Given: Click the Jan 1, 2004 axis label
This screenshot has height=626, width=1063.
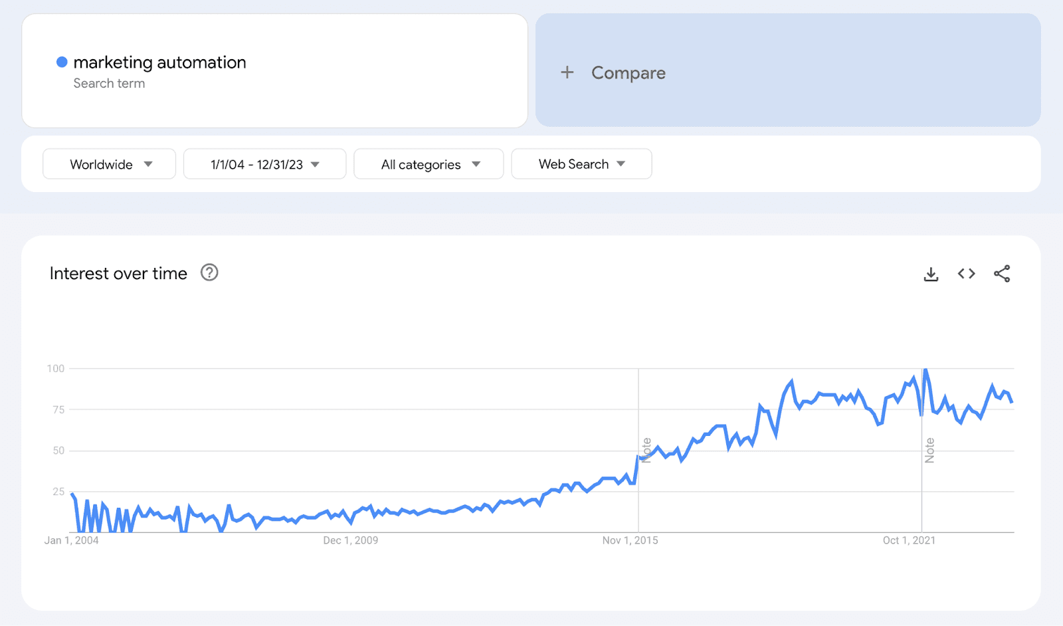Looking at the screenshot, I should 72,540.
